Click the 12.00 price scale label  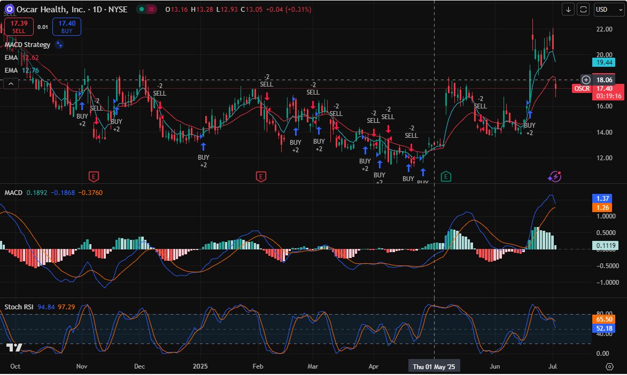[x=604, y=158]
